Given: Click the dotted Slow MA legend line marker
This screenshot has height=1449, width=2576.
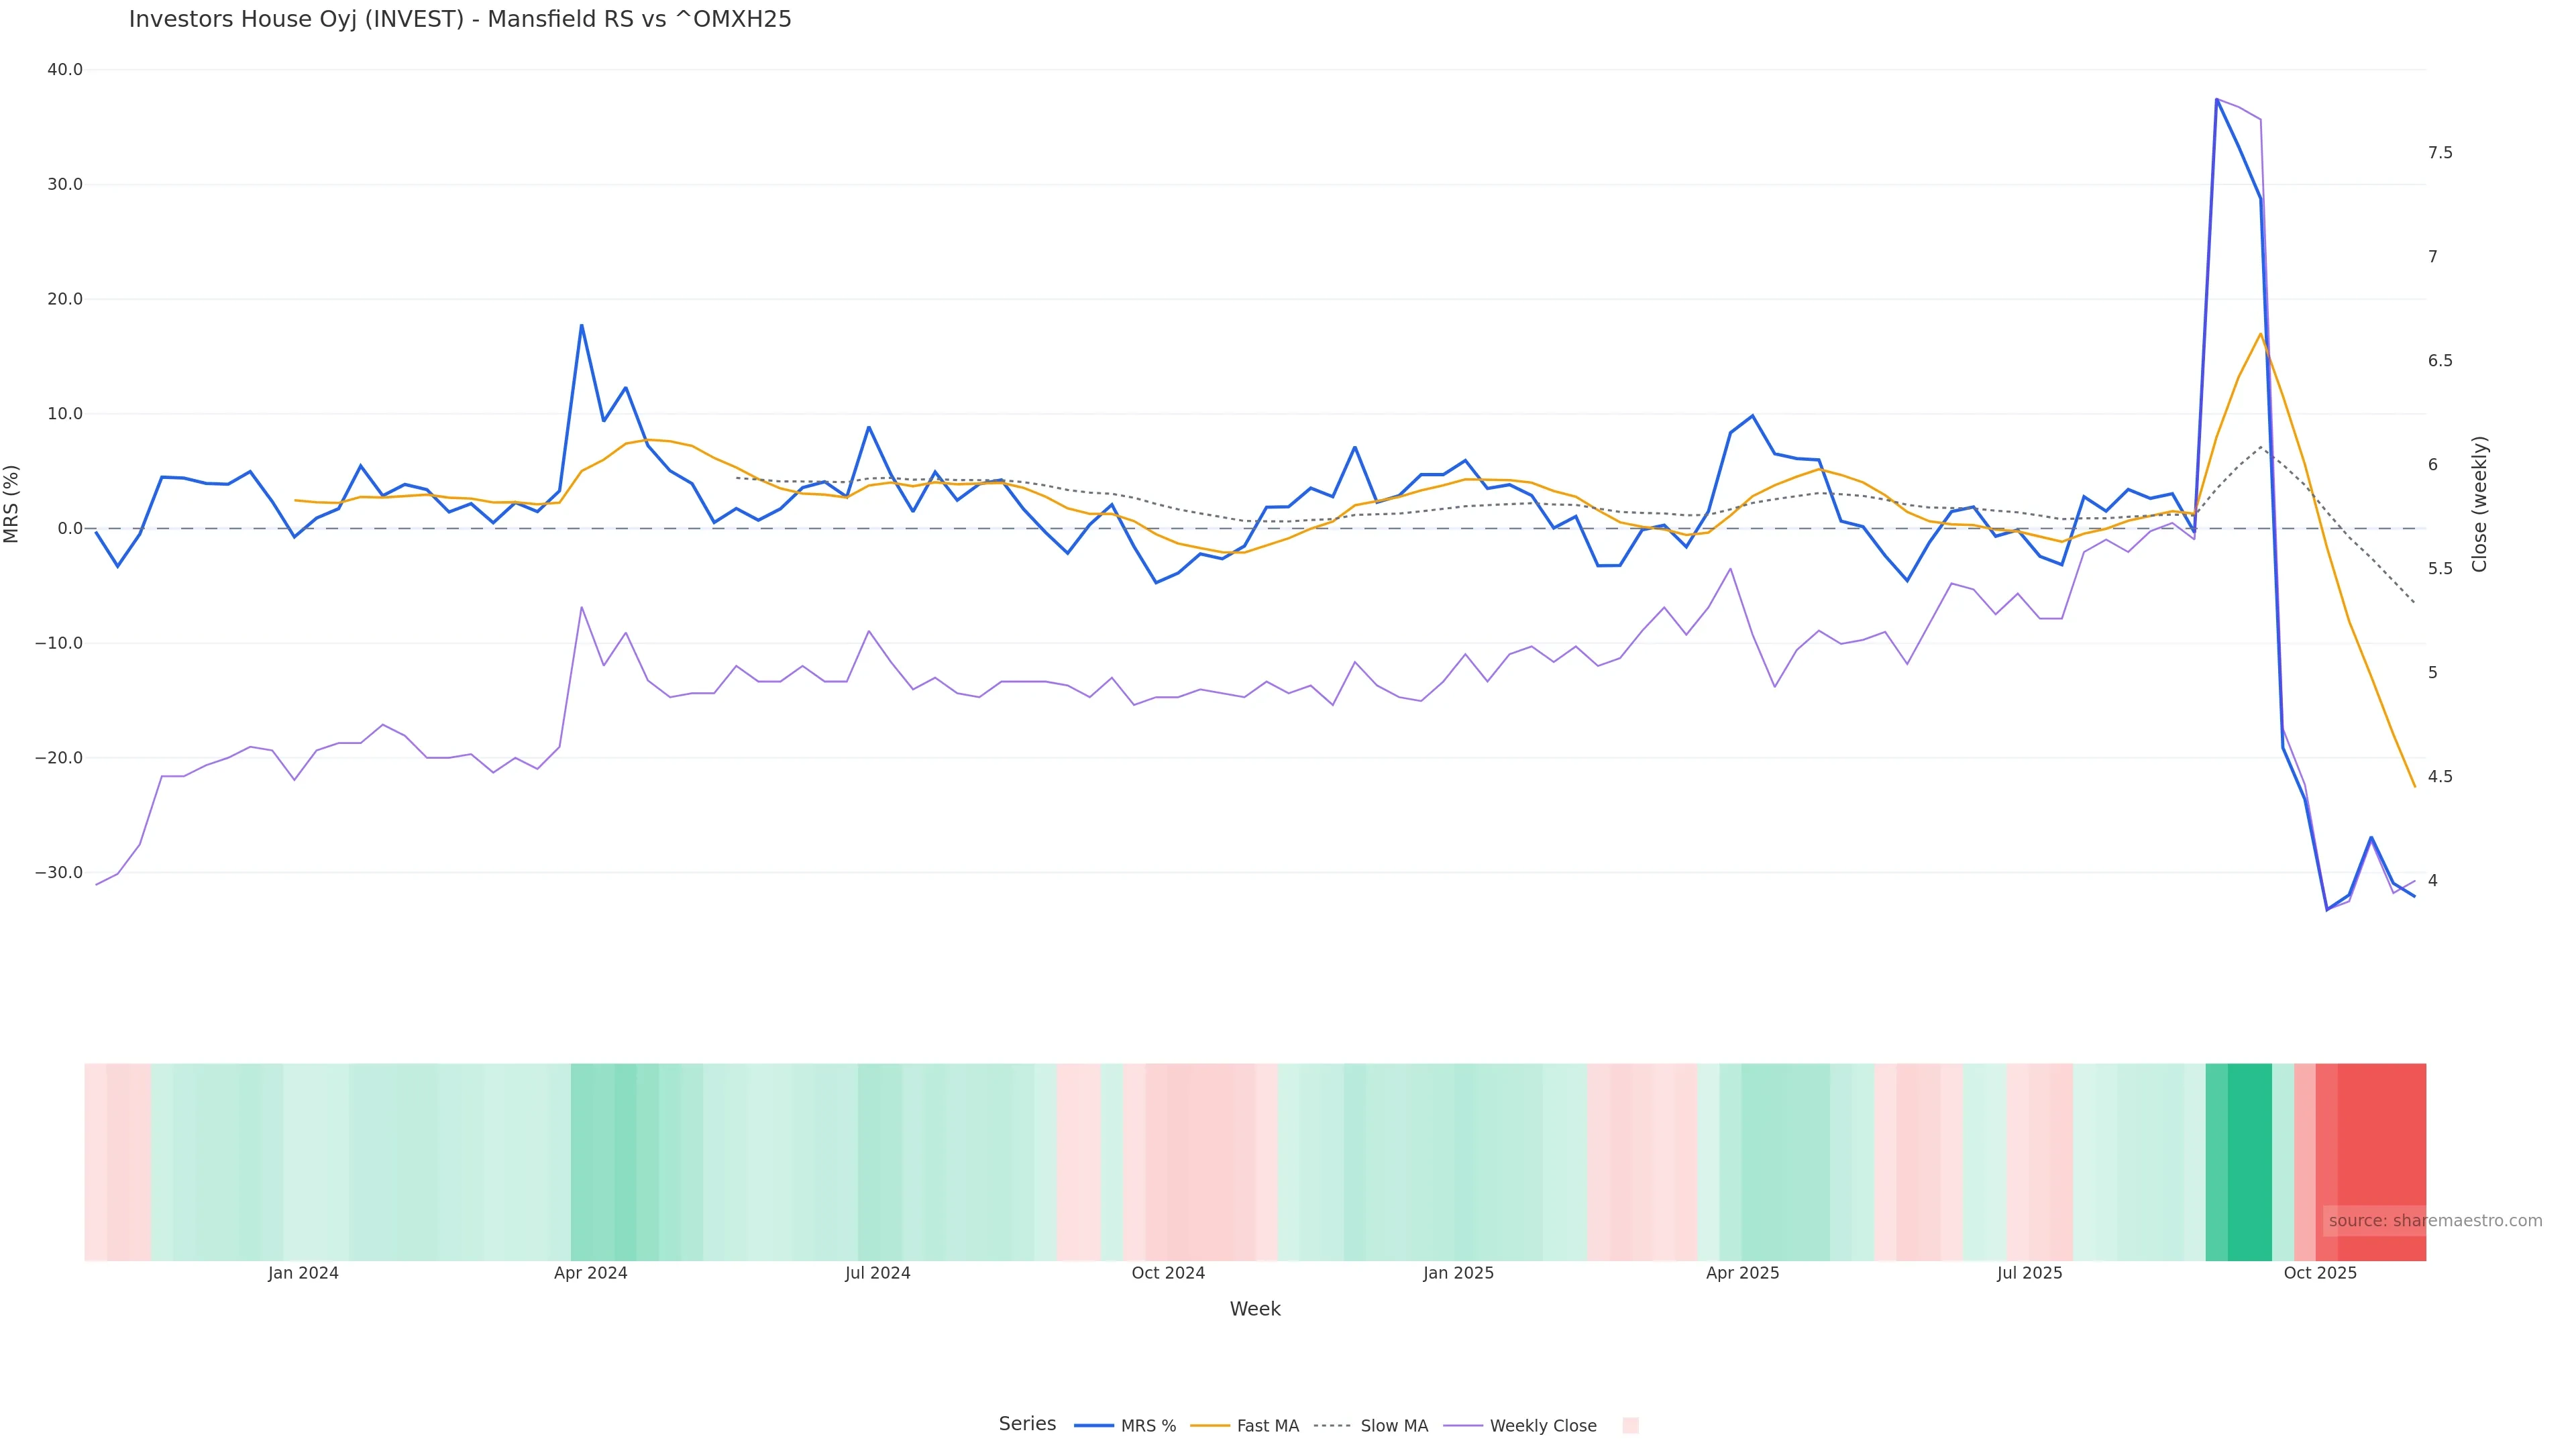Looking at the screenshot, I should (x=1332, y=1426).
